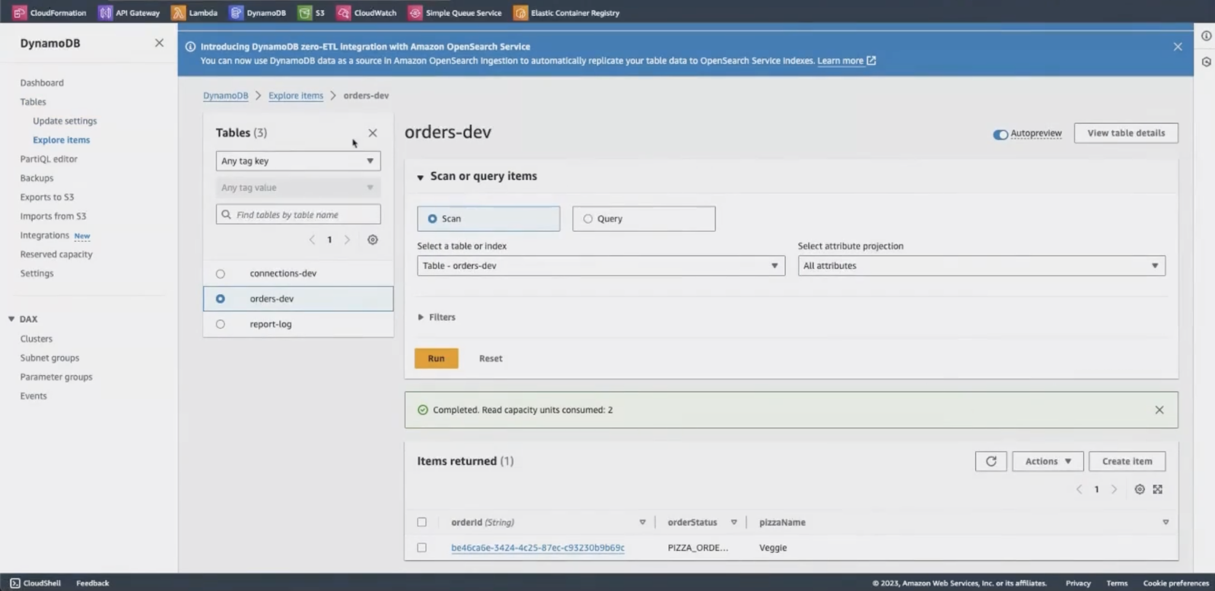Open CloudWatch shortcut icon
The width and height of the screenshot is (1215, 591).
343,12
